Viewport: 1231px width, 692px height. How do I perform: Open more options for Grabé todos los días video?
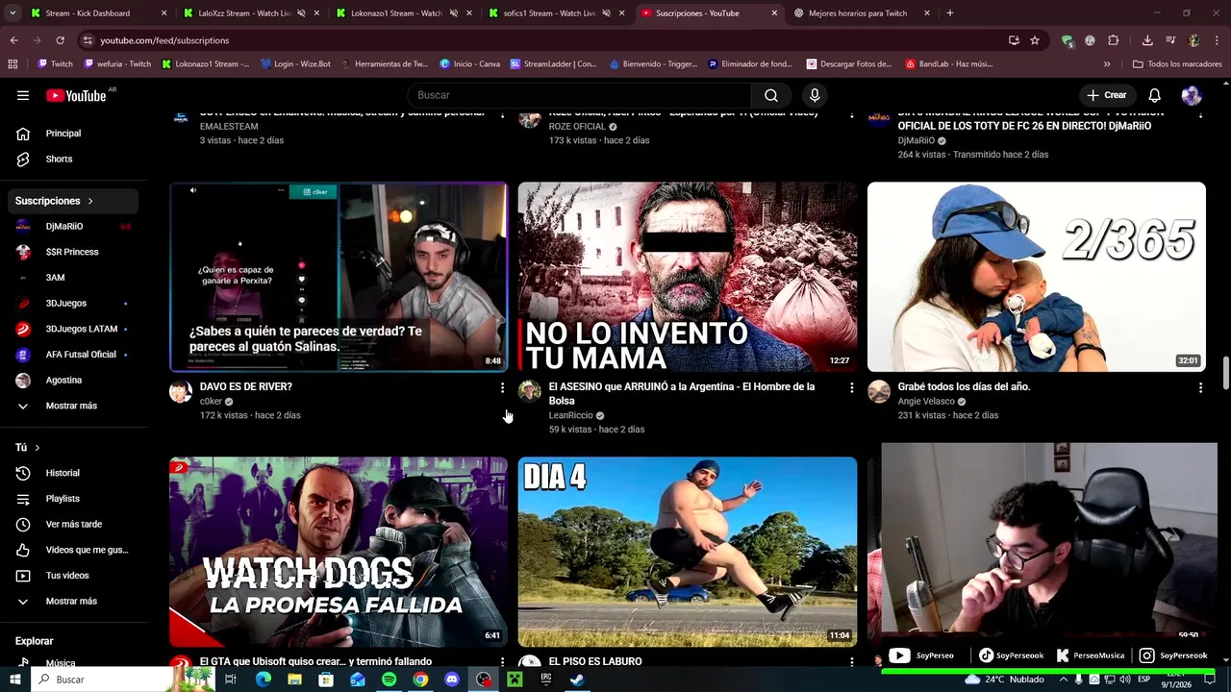[x=1200, y=387]
